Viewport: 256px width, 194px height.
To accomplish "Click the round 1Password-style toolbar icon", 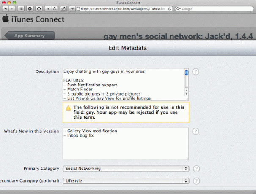I will (39, 9).
